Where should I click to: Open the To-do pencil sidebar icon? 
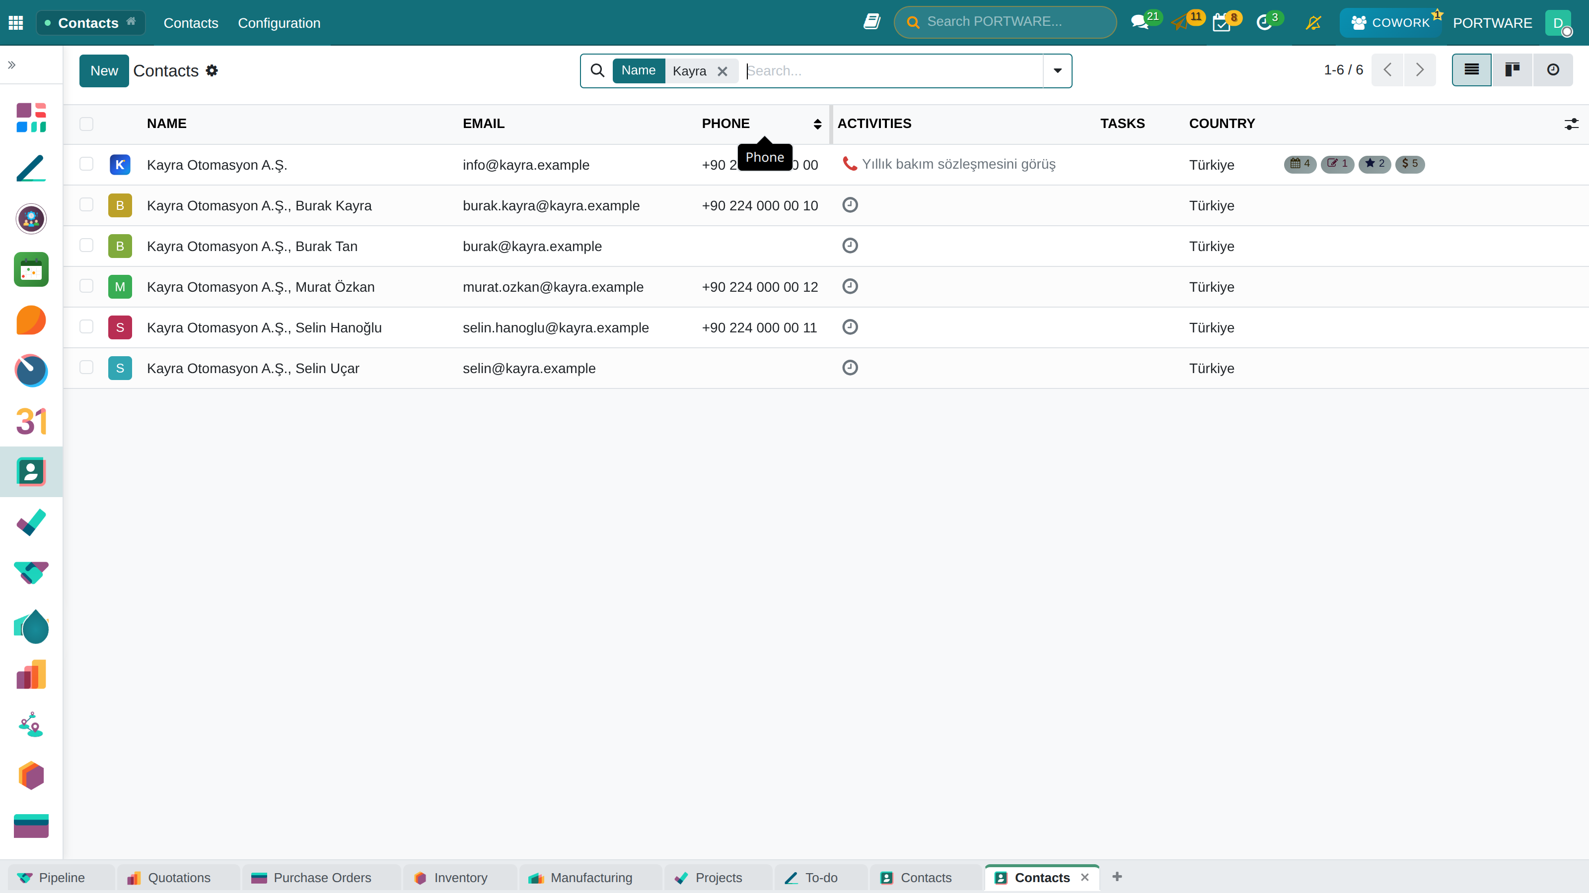[31, 168]
